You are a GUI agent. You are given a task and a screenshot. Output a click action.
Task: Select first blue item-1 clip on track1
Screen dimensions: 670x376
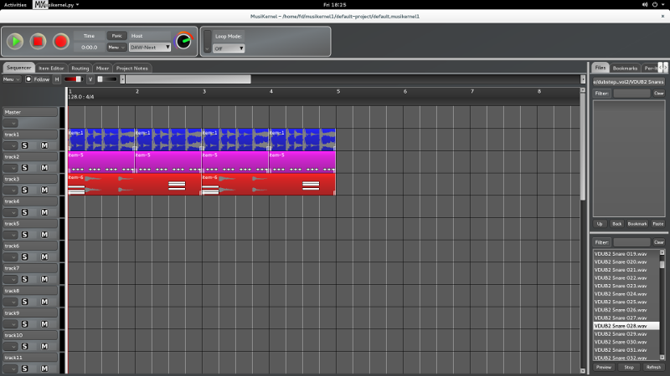[x=101, y=140]
